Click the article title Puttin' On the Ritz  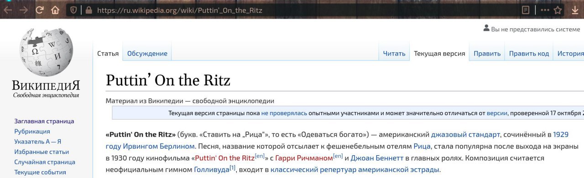pyautogui.click(x=168, y=81)
